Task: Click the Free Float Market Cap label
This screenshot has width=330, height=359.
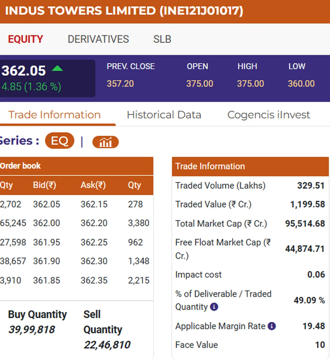Action: click(x=223, y=249)
